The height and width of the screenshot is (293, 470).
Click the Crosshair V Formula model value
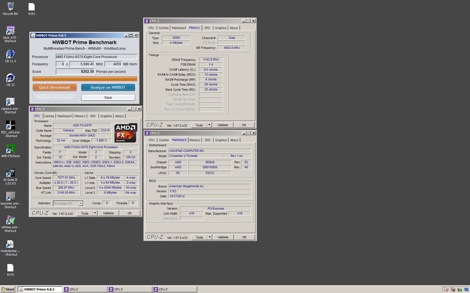pyautogui.click(x=195, y=156)
